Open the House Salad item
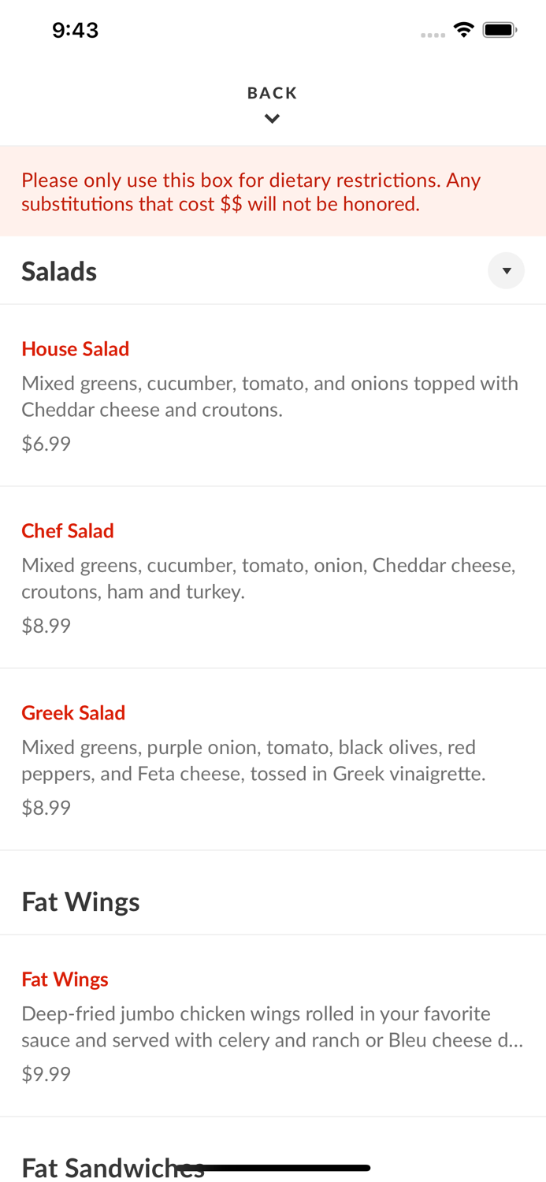This screenshot has width=546, height=1182. (76, 349)
